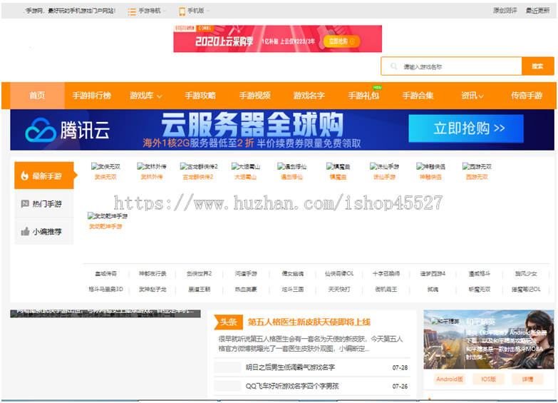Screen dimensions: 558x403
Task: Click the slideshow image left of the headlines
Action: tap(105, 314)
